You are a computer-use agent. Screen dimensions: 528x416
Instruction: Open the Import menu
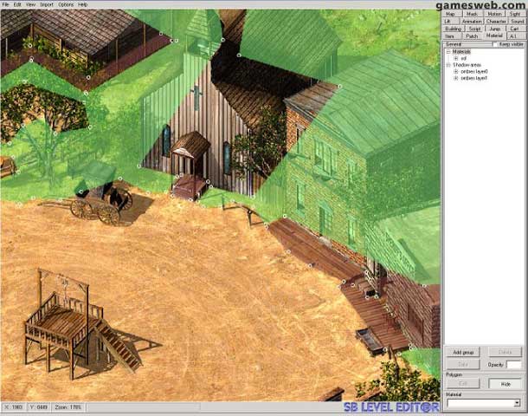pos(47,4)
